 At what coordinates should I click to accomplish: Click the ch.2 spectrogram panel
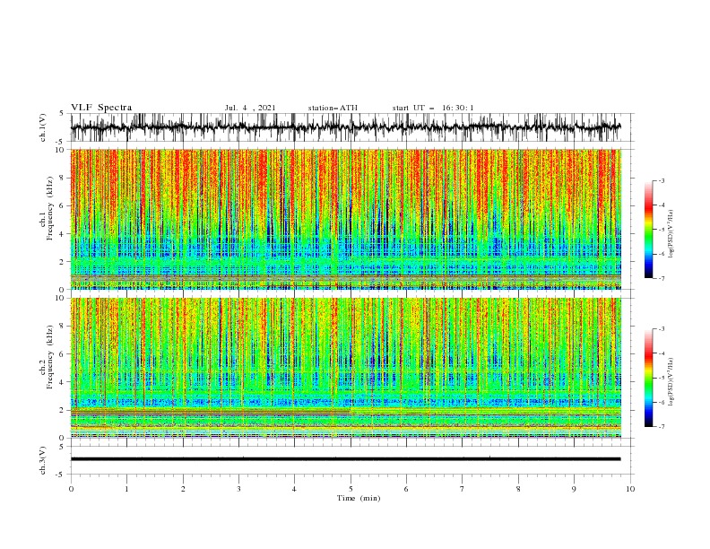point(346,368)
